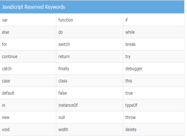Select the 'catch' table cell

28,69
